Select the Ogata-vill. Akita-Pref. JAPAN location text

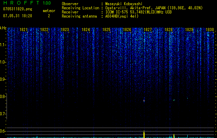[x=154, y=8]
